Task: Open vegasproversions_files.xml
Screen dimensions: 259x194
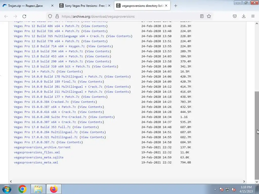Action: [x=37, y=152]
